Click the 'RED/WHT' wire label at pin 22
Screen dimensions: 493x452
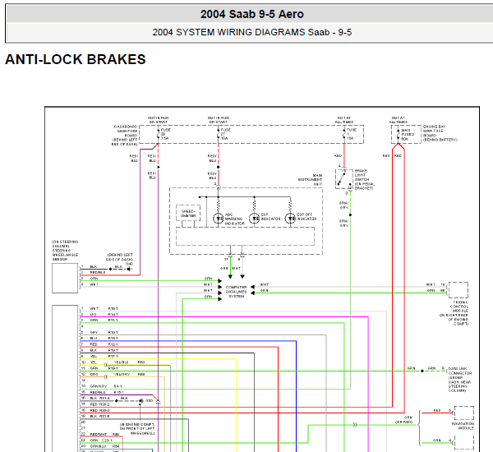pos(99,434)
